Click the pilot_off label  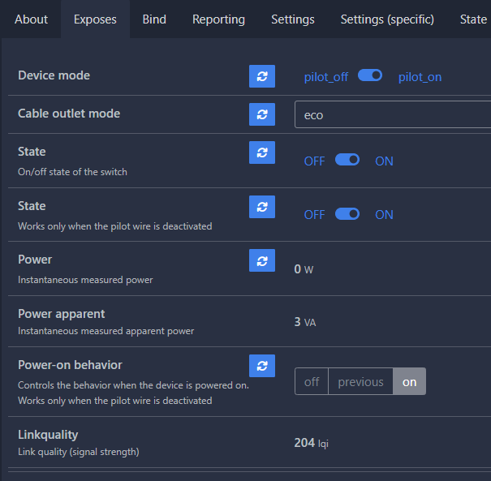click(x=326, y=77)
